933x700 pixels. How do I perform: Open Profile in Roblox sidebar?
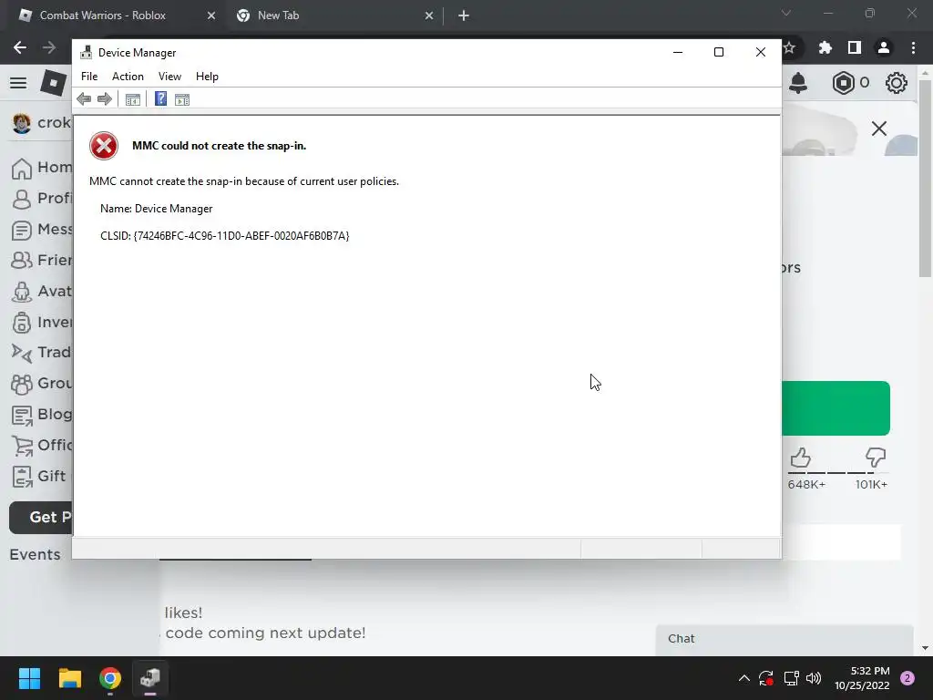click(x=42, y=198)
